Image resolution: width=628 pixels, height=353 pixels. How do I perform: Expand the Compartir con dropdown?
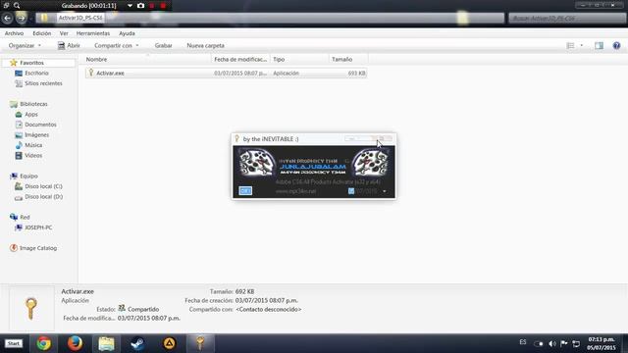pos(116,46)
